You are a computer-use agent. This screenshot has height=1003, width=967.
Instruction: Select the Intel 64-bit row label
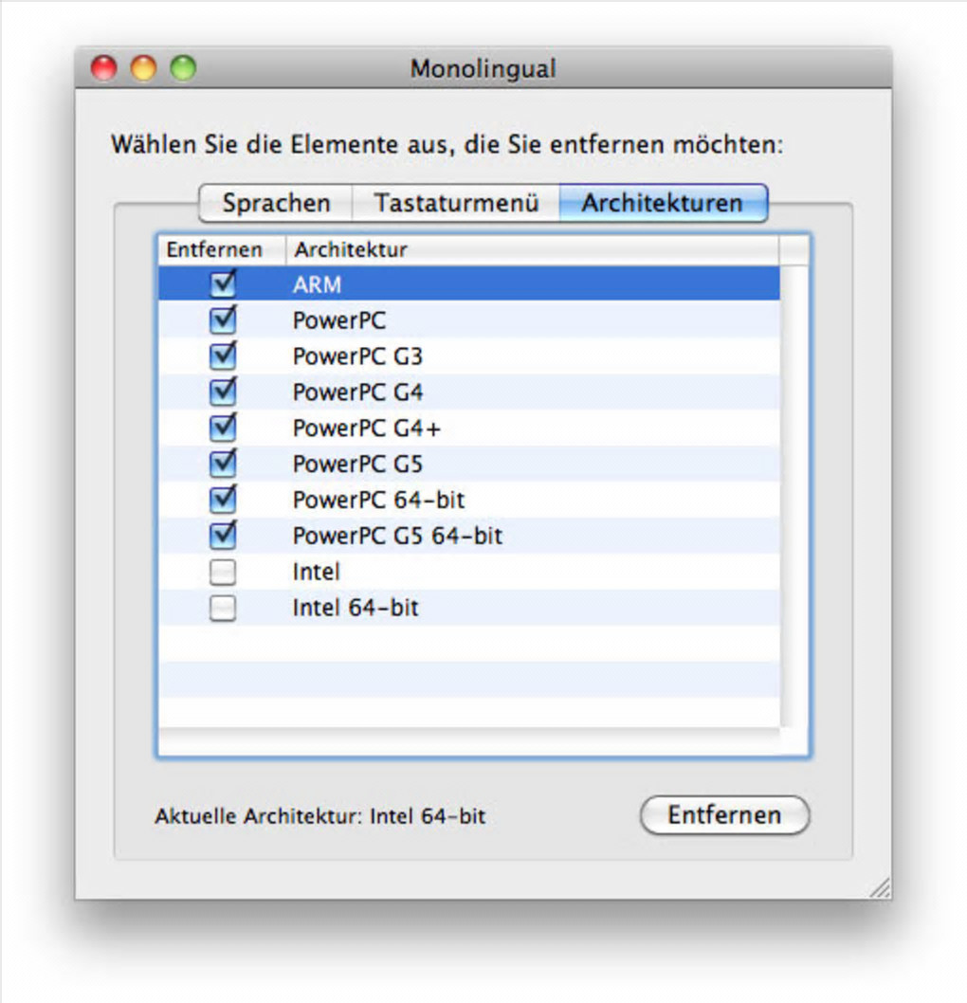click(356, 609)
